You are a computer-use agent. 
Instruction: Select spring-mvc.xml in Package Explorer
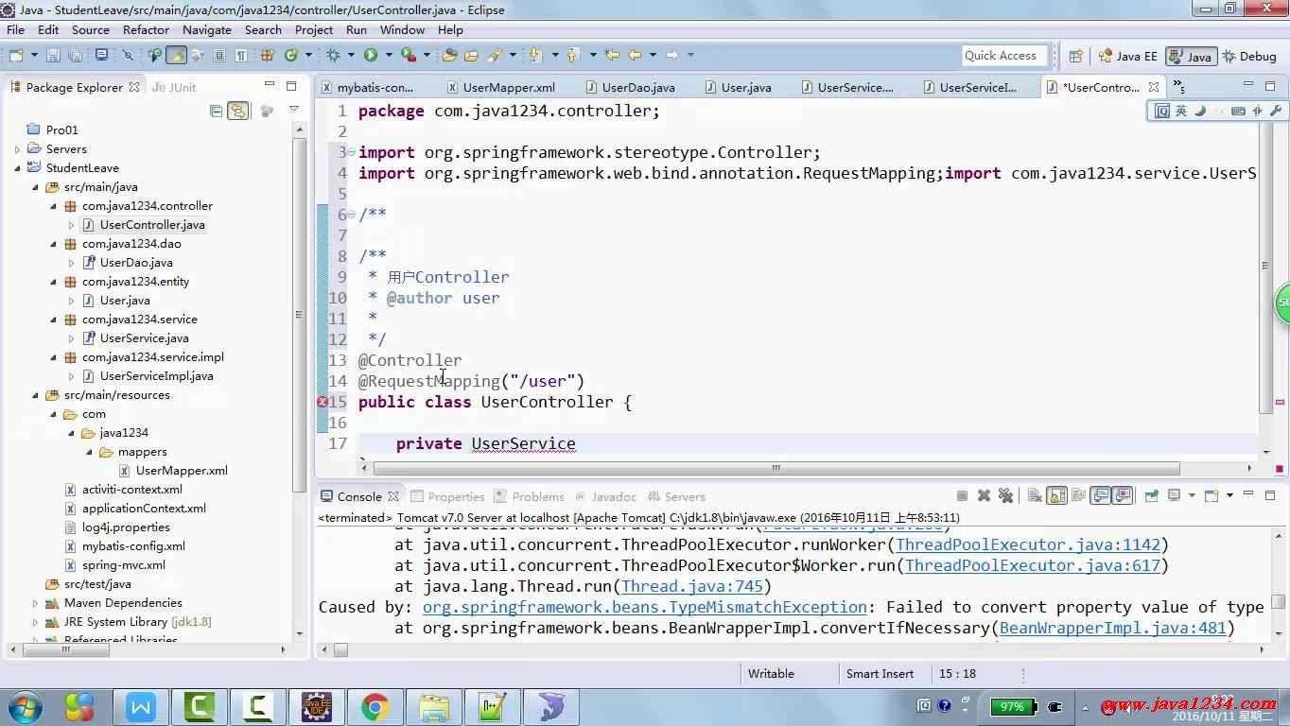coord(124,565)
